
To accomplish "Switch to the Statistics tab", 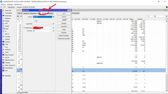I will 50,13.
